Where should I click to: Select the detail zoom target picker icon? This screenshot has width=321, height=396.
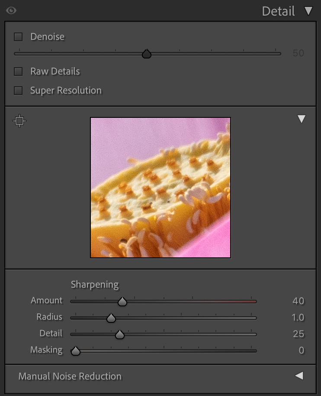click(19, 121)
